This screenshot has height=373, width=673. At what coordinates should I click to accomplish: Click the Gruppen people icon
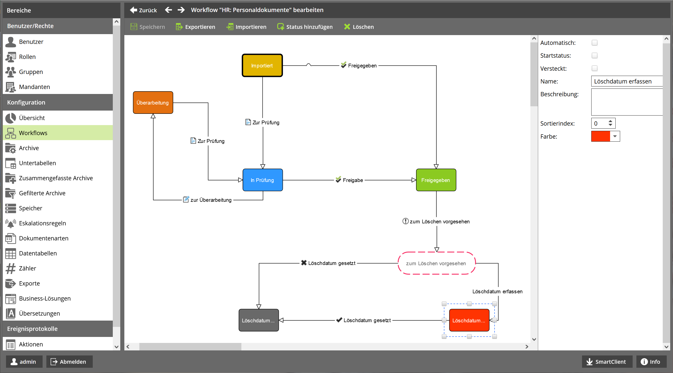tap(11, 72)
